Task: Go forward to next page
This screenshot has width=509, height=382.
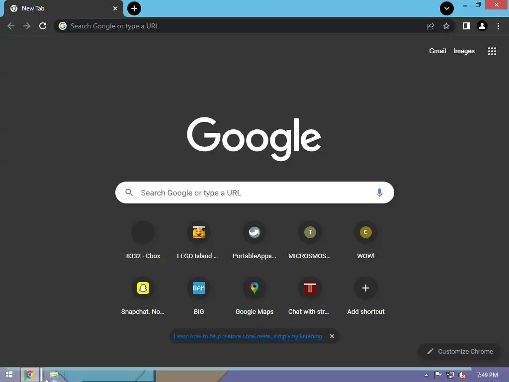Action: coord(27,26)
